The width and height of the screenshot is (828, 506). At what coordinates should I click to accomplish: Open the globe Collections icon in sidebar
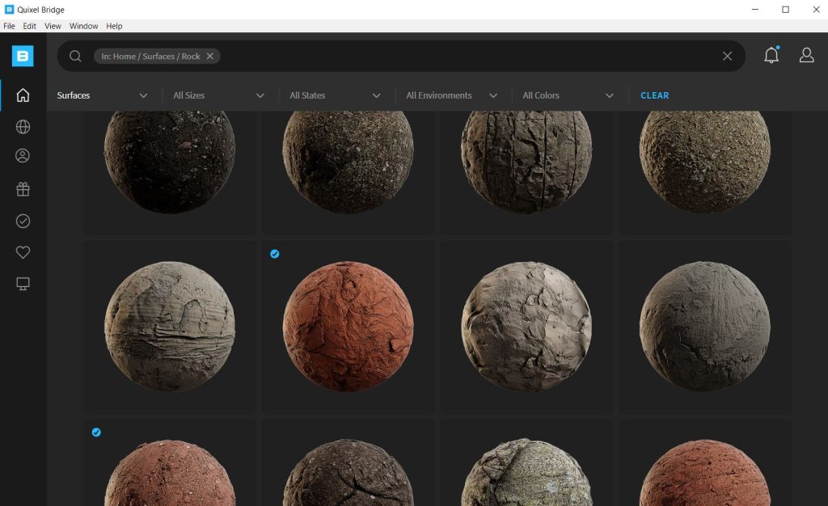click(x=23, y=127)
